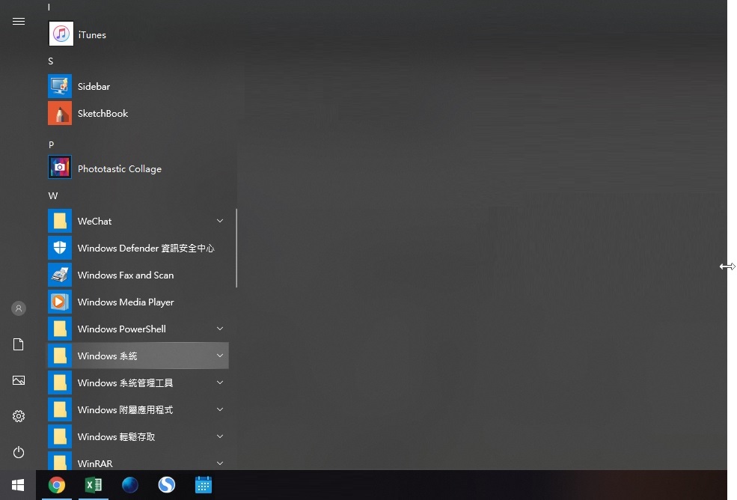Expand the WinRAR folder chevron
The image size is (737, 500).
(x=220, y=463)
